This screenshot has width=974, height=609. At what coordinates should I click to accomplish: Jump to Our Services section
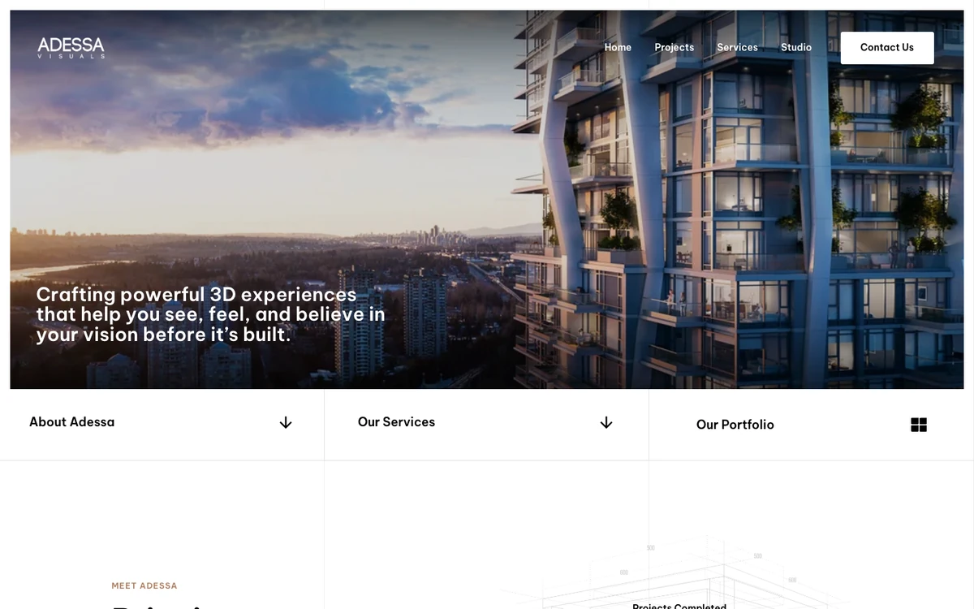coord(396,422)
